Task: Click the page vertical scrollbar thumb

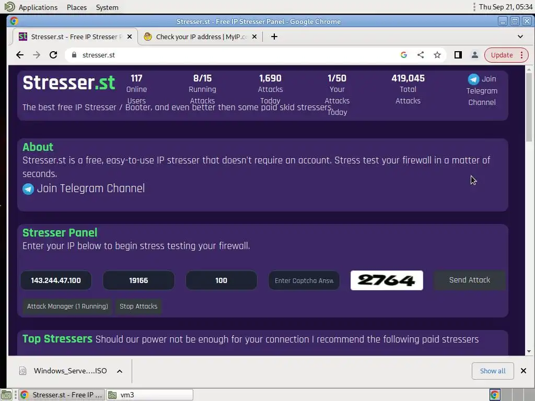Action: pos(529,108)
